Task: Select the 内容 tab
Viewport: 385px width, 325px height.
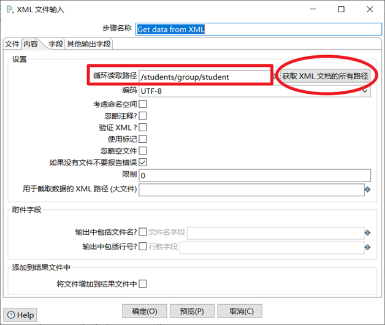Action: [x=31, y=44]
